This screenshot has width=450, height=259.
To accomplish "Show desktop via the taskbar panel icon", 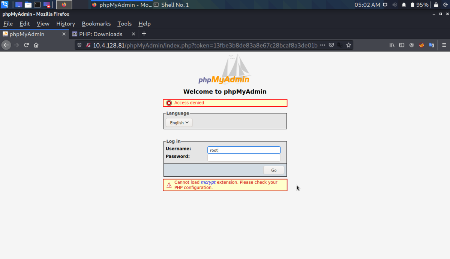I will coord(18,5).
